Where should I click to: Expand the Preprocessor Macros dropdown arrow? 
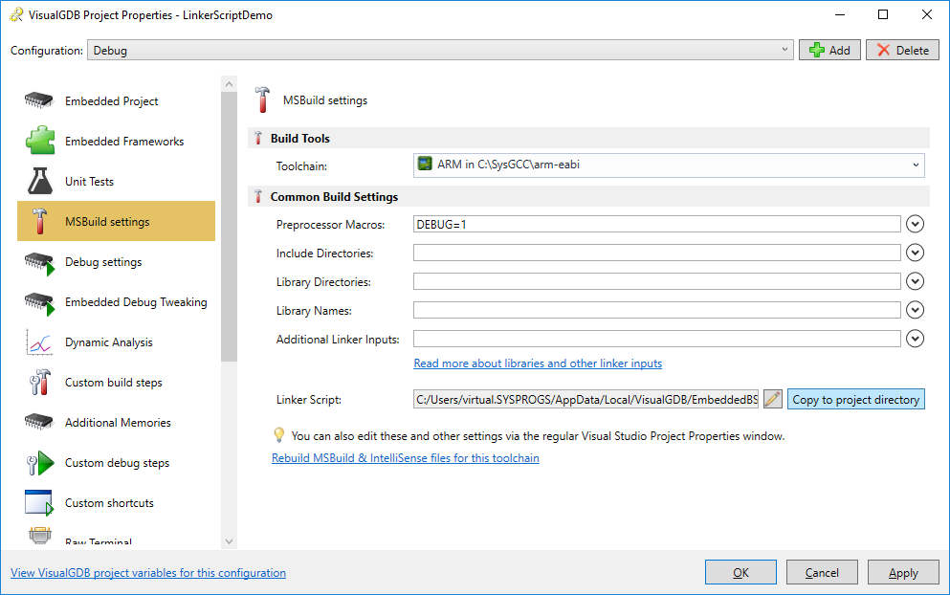915,224
